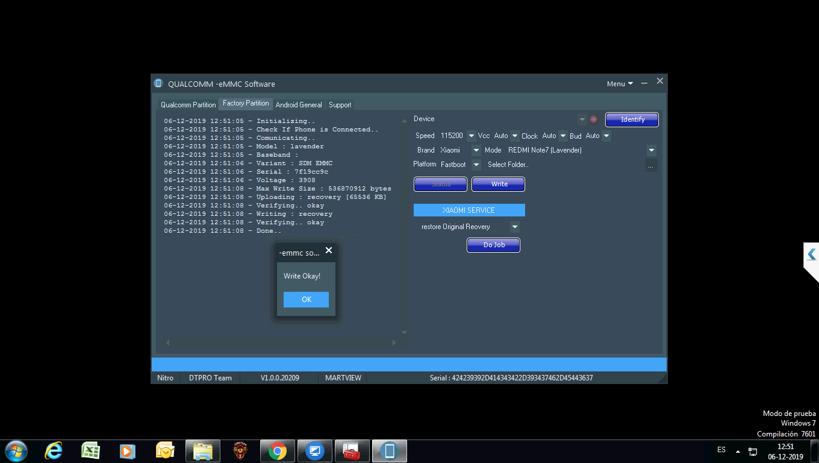
Task: Minimize the QUALCOMM eMMC Software window
Action: point(644,83)
